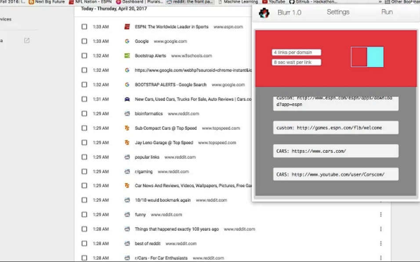
Task: Open the 'Bootstrap Alerts' history link
Action: [150, 56]
